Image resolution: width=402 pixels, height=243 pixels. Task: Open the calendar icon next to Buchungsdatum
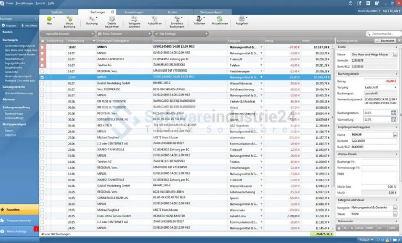pos(393,113)
